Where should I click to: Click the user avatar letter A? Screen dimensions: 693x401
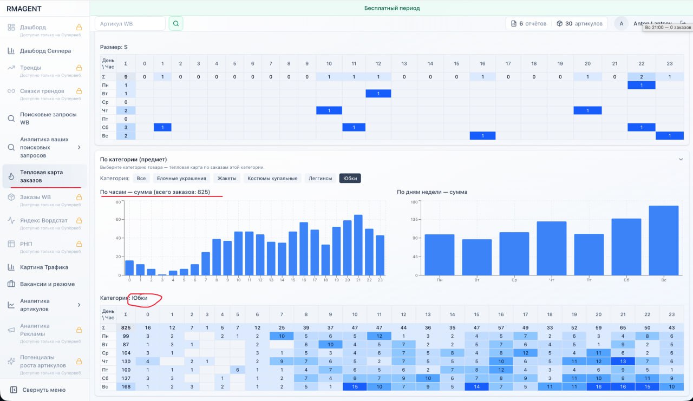pyautogui.click(x=622, y=24)
